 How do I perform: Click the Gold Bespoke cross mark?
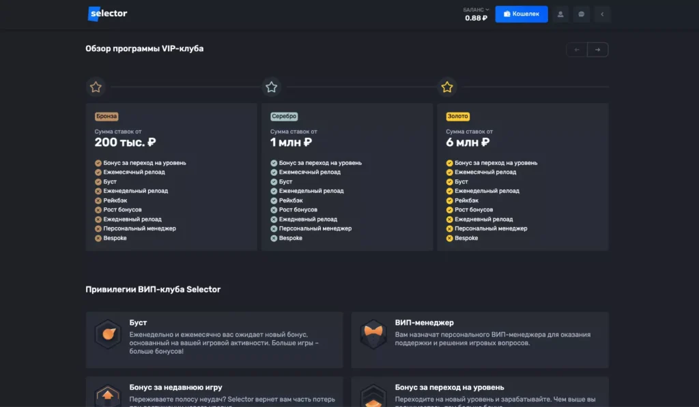pyautogui.click(x=449, y=238)
